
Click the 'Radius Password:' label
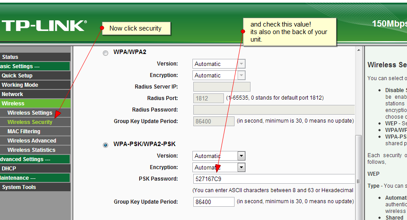pos(155,110)
